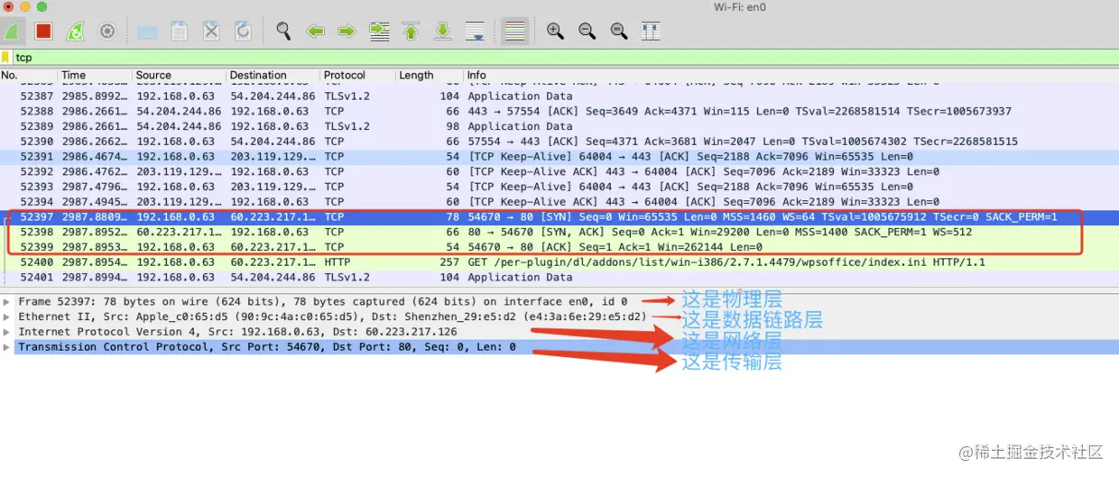The width and height of the screenshot is (1119, 477).
Task: Sort by the Time column header
Action: coord(95,76)
